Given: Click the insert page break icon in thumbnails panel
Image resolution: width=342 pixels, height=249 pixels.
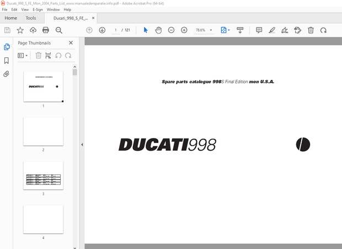Looking at the screenshot, I should point(48,55).
